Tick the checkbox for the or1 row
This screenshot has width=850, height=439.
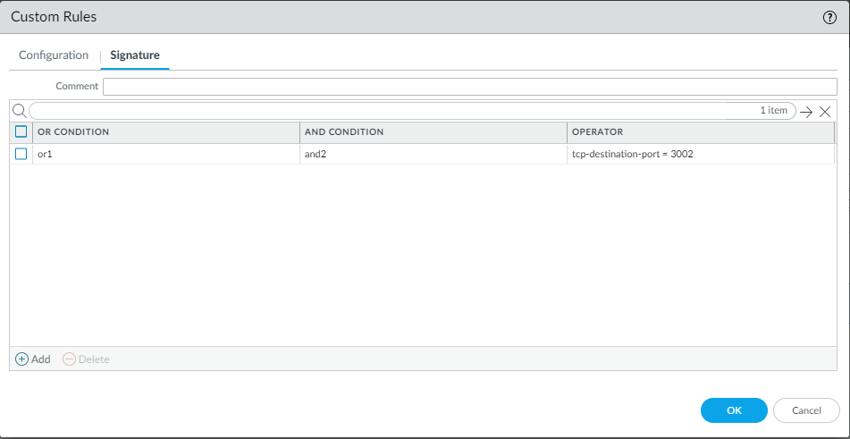point(21,154)
